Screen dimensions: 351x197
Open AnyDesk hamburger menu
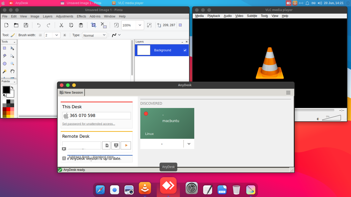[288, 93]
